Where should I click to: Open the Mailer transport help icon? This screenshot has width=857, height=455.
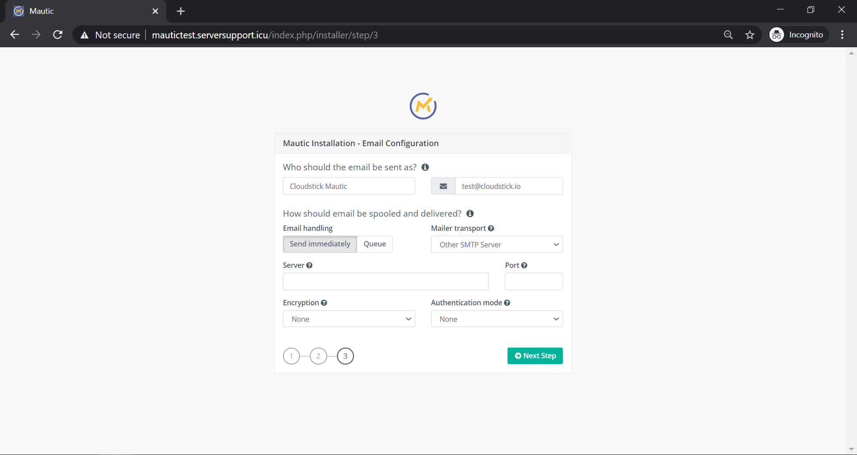[491, 228]
